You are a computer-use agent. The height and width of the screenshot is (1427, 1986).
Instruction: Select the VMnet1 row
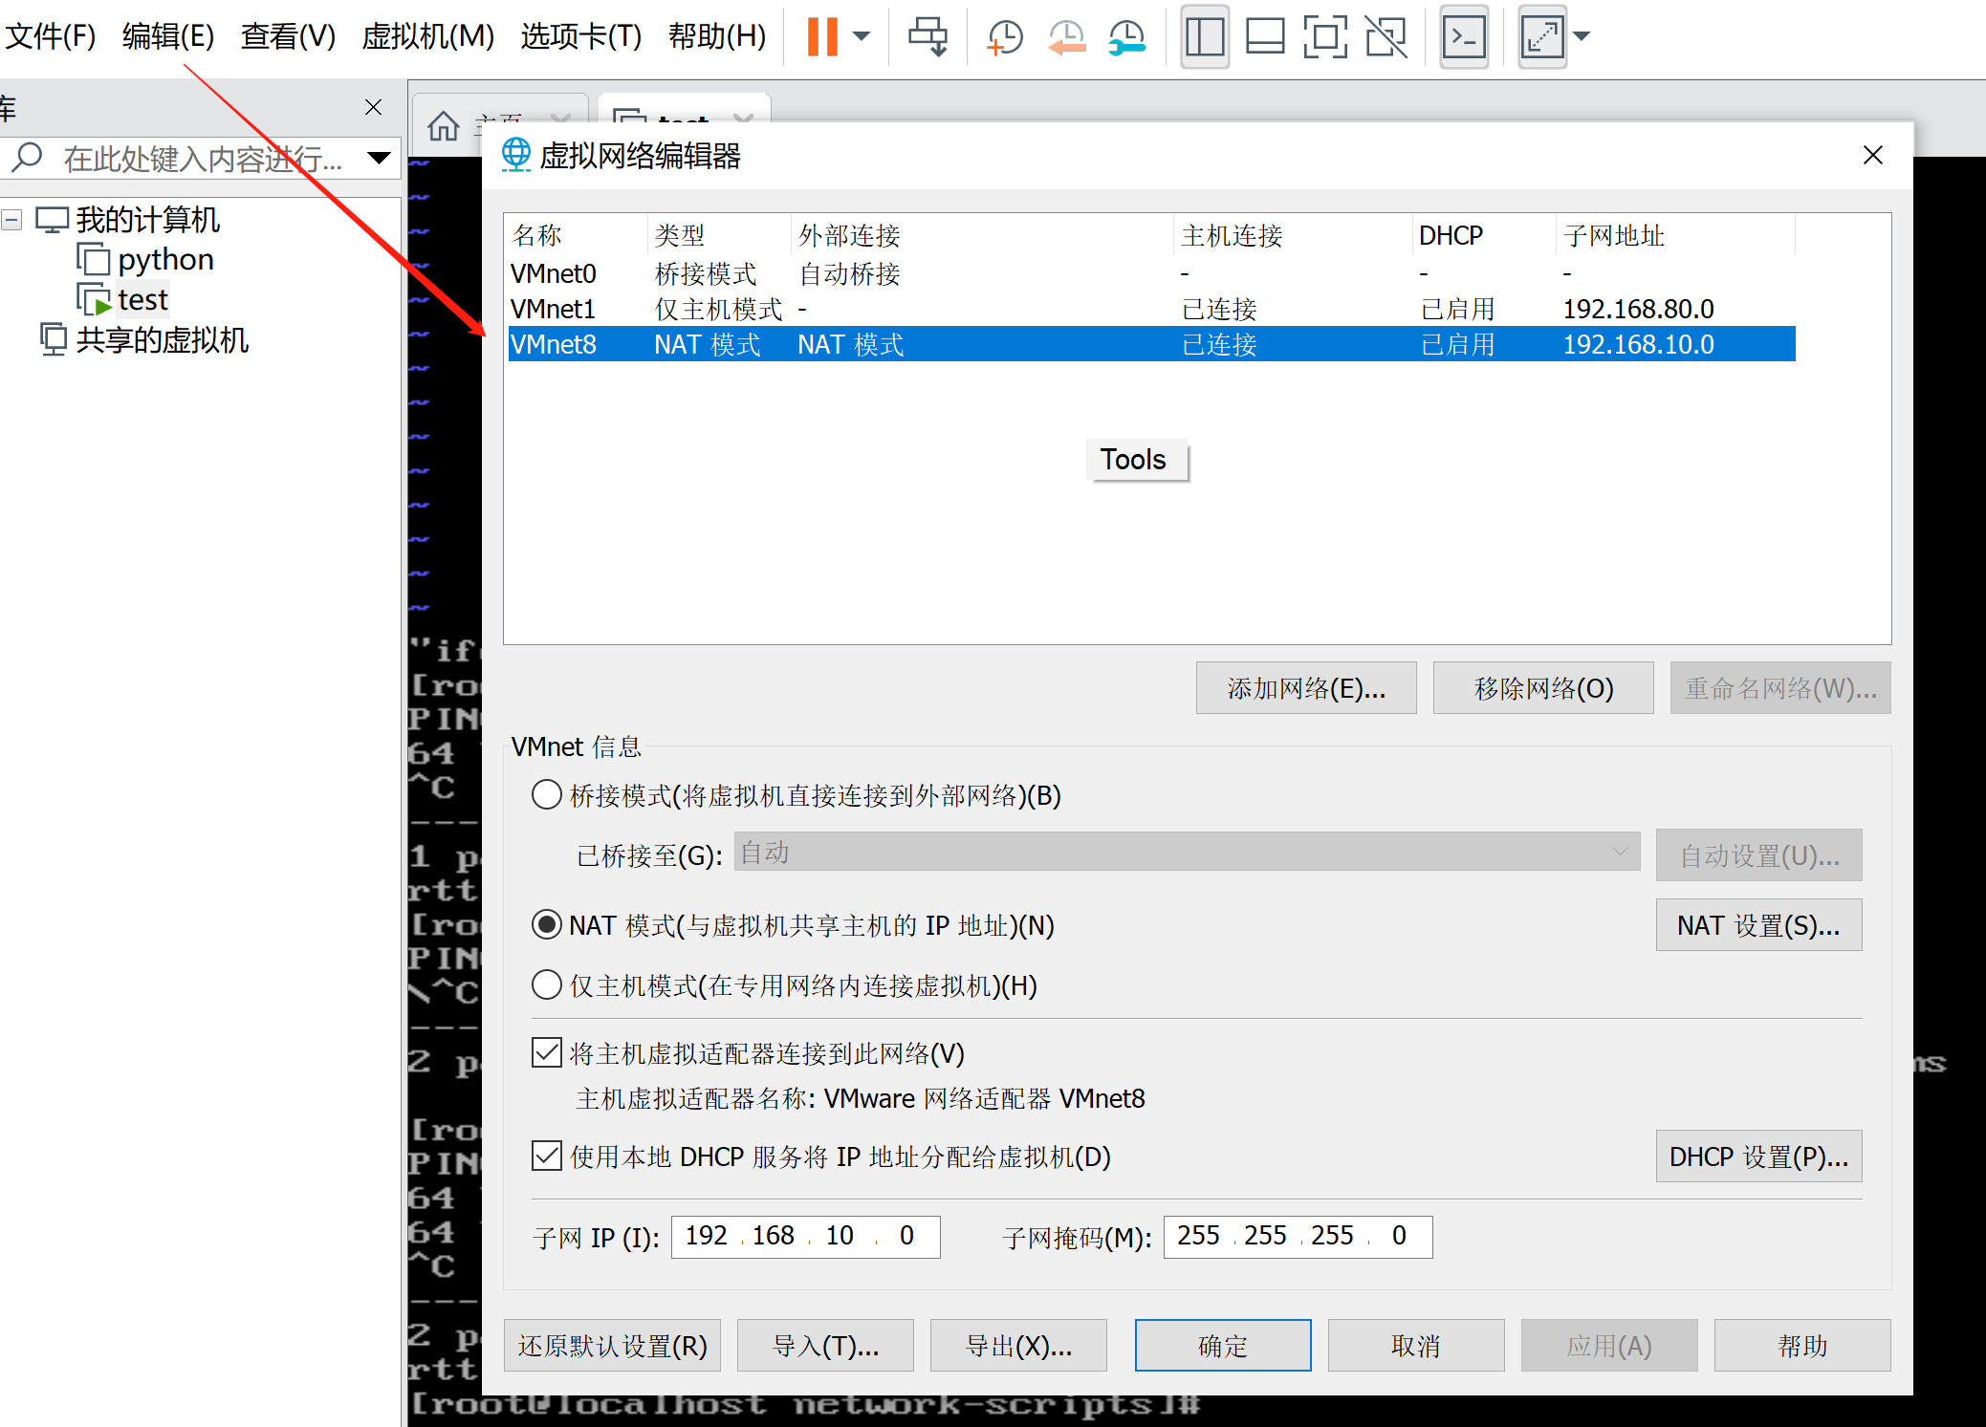coord(1151,310)
